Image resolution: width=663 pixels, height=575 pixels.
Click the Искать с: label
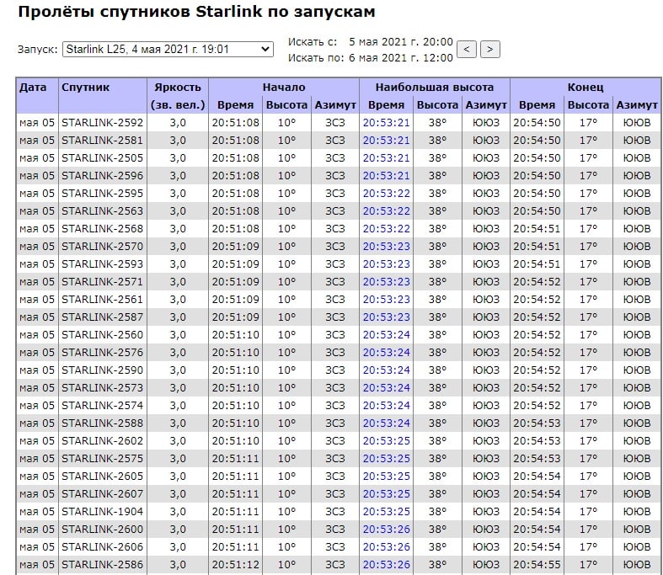click(x=313, y=42)
